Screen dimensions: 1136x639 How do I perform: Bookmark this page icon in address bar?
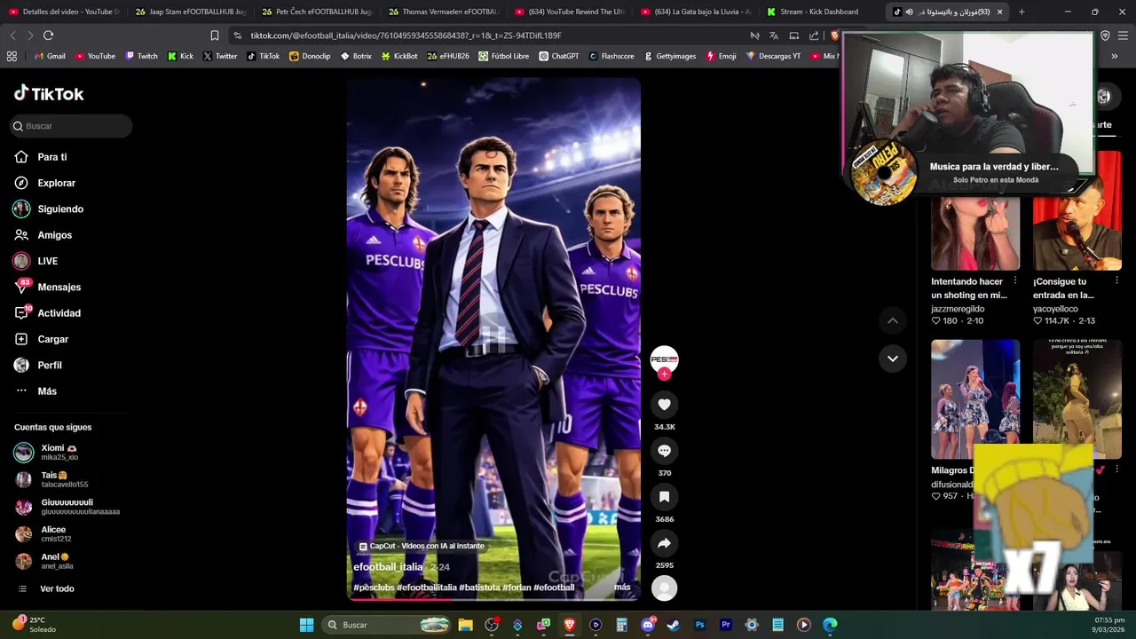pos(214,35)
